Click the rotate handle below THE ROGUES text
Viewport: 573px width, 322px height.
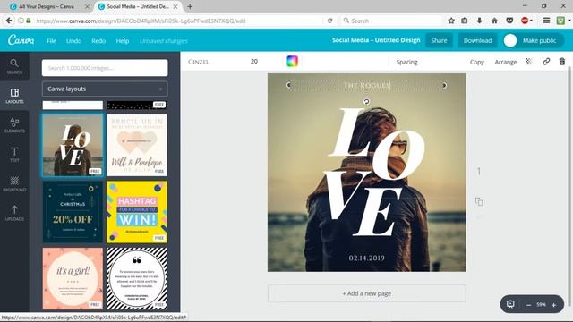(366, 101)
